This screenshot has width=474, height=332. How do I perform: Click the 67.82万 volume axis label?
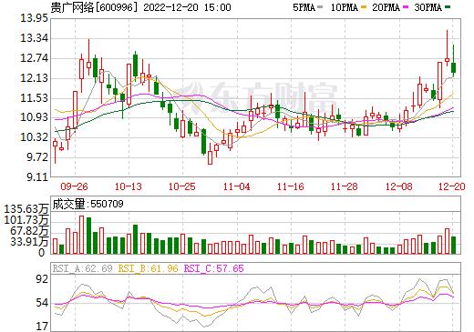tap(29, 231)
